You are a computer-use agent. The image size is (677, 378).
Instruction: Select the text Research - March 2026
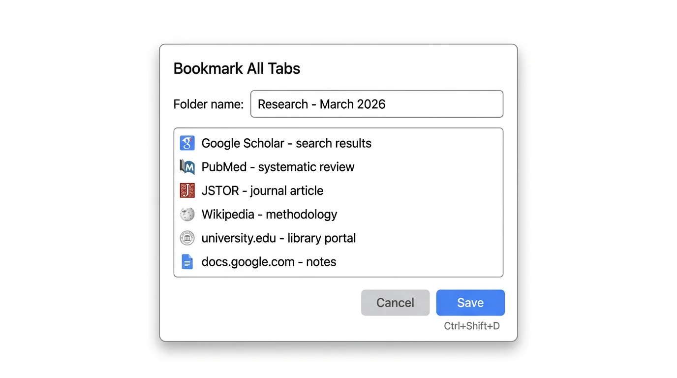click(x=321, y=104)
